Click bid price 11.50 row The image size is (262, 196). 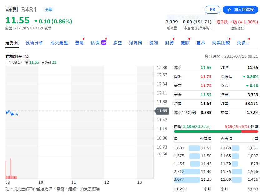193,156
